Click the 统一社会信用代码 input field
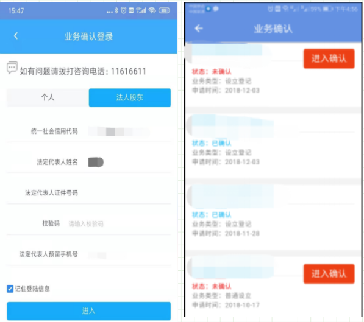 click(x=129, y=131)
